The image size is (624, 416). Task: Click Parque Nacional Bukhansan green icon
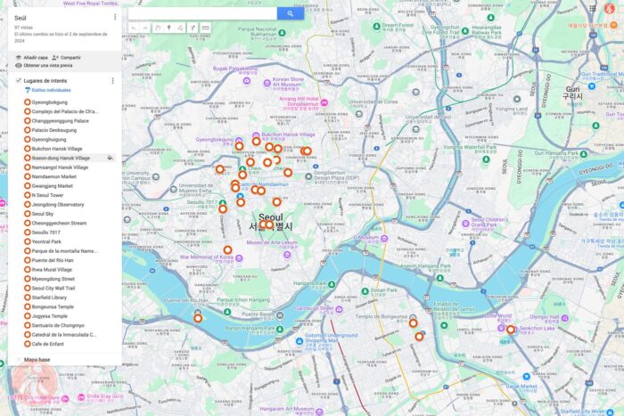click(x=283, y=33)
